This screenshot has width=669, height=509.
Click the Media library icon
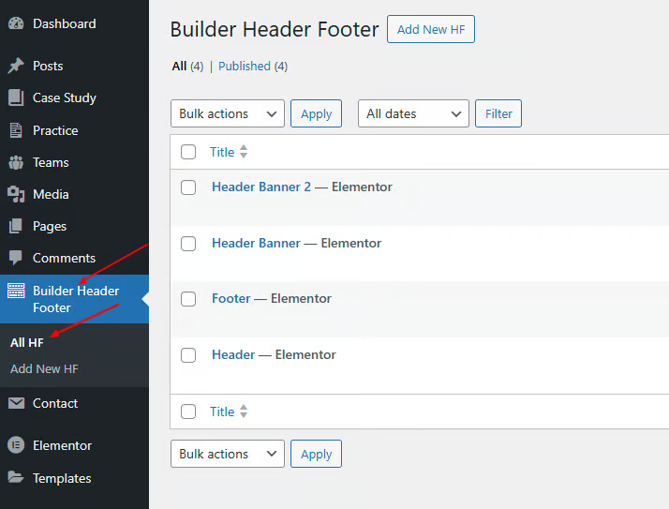[x=16, y=194]
